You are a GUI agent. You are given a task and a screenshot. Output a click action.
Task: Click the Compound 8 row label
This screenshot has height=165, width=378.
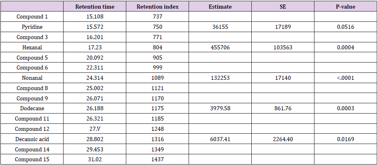pyautogui.click(x=32, y=88)
